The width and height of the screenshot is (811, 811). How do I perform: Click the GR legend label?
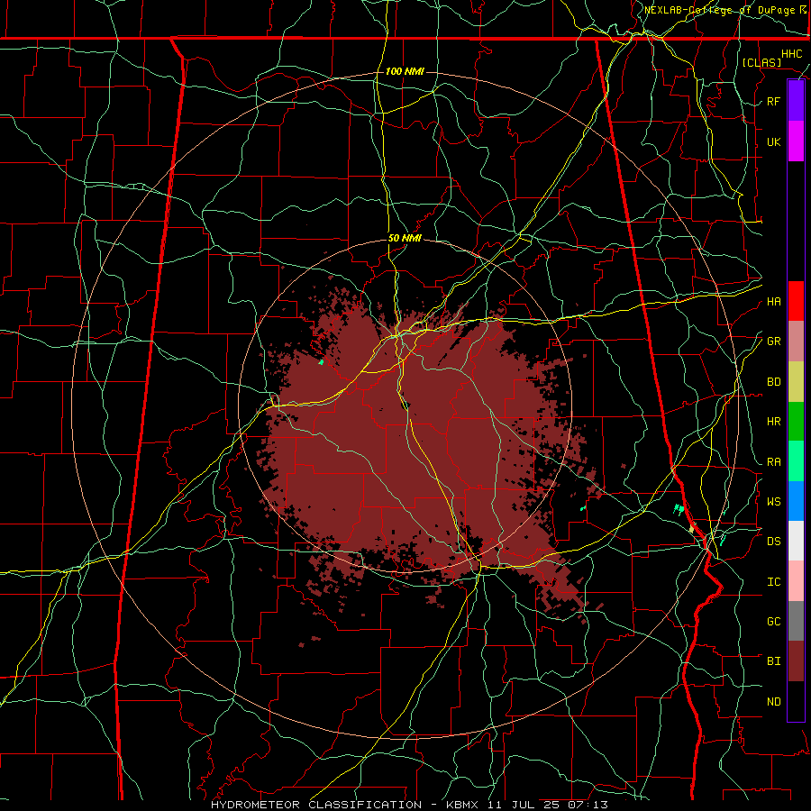point(773,342)
